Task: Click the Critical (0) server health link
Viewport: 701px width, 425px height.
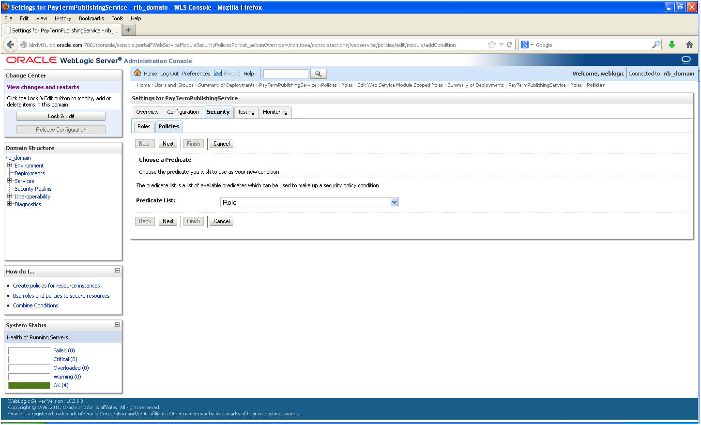Action: (65, 359)
